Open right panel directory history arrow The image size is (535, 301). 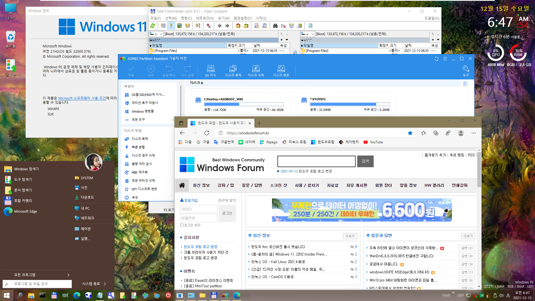pyautogui.click(x=438, y=40)
